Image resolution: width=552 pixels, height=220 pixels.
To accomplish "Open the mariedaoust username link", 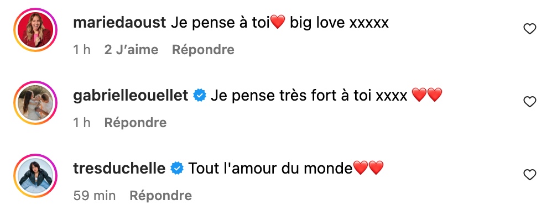I will [x=119, y=23].
